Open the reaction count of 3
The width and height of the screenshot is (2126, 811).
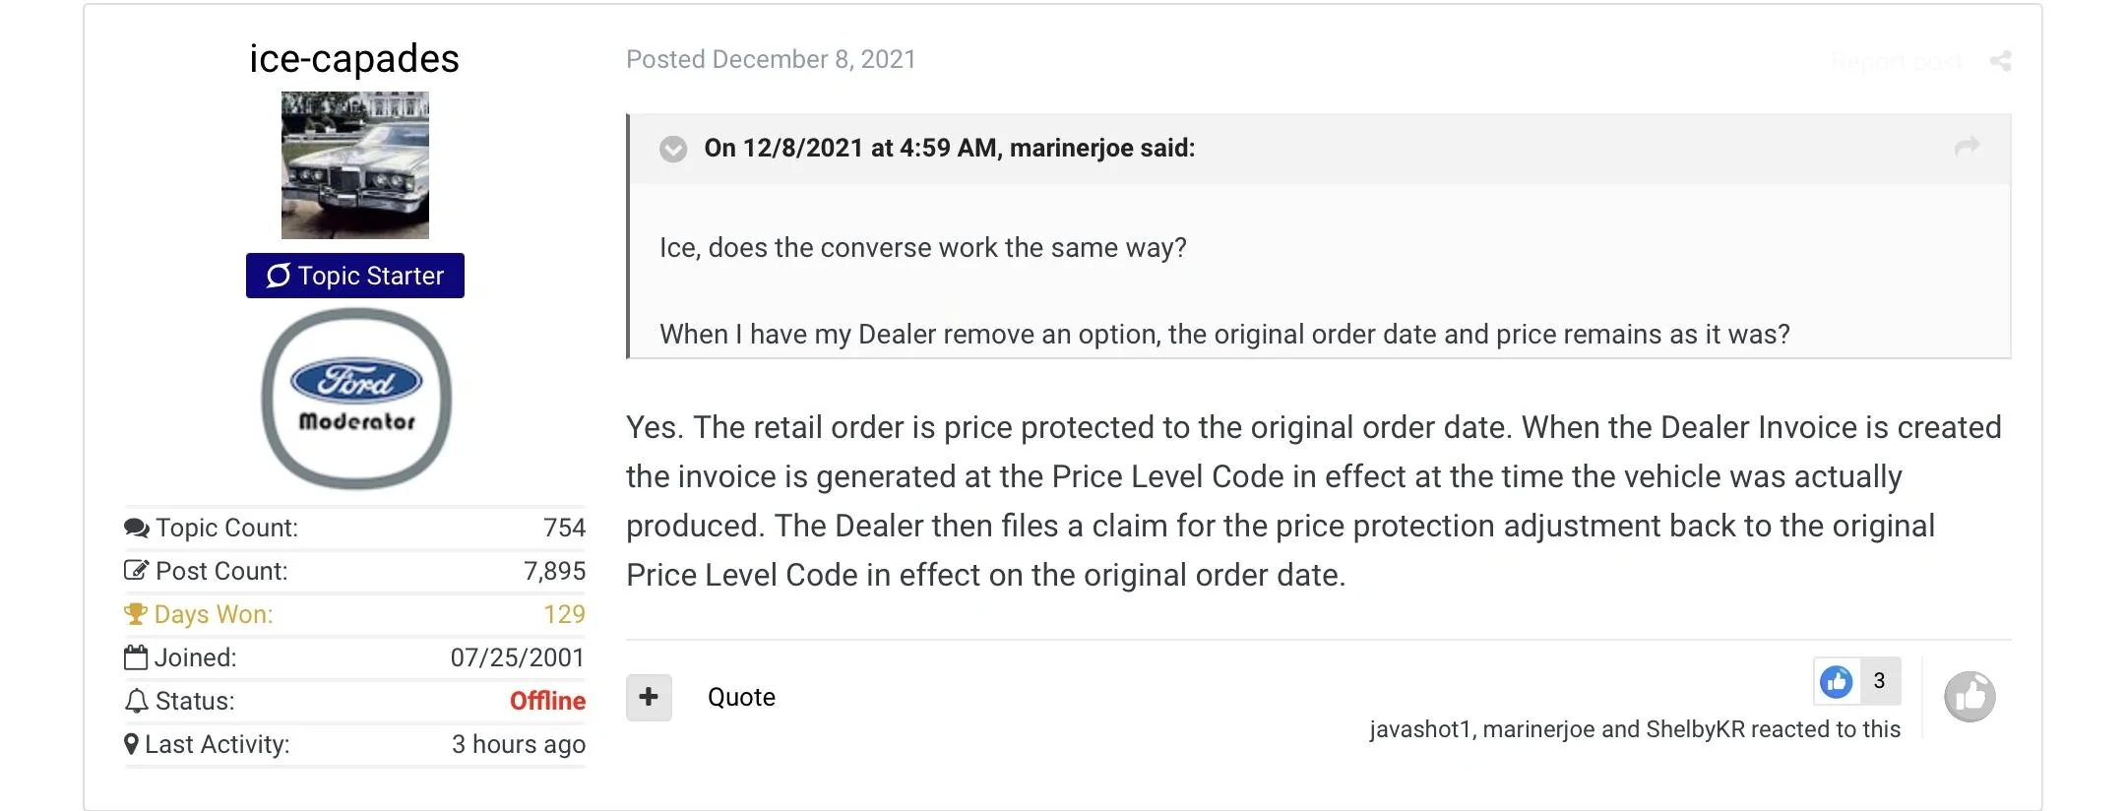[1879, 681]
